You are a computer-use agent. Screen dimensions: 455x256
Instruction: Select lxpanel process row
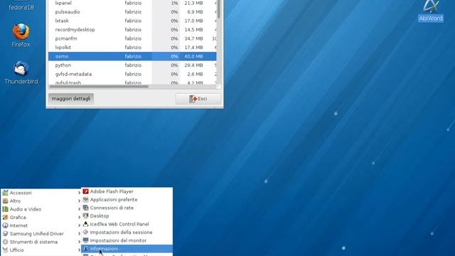click(x=132, y=3)
